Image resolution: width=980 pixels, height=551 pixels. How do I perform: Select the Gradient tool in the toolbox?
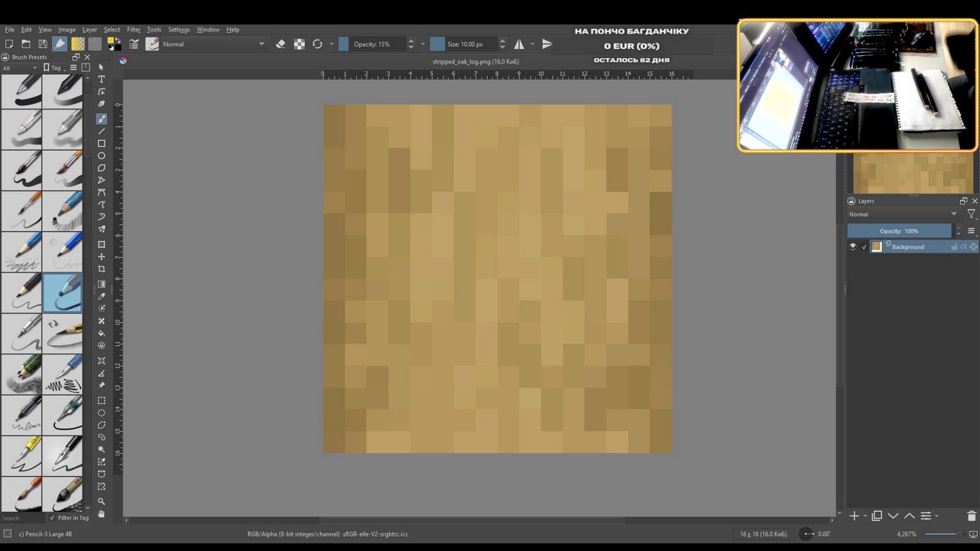(x=101, y=284)
